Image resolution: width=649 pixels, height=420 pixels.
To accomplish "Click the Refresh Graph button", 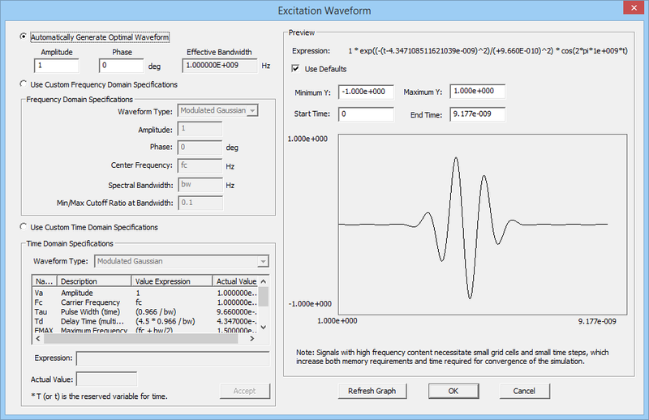I will tap(372, 391).
